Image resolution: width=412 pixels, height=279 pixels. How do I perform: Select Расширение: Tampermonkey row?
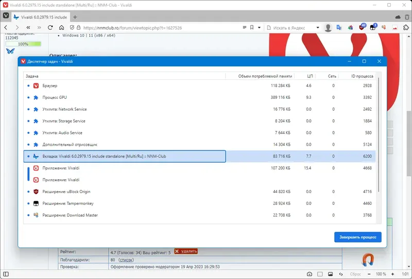(200, 204)
